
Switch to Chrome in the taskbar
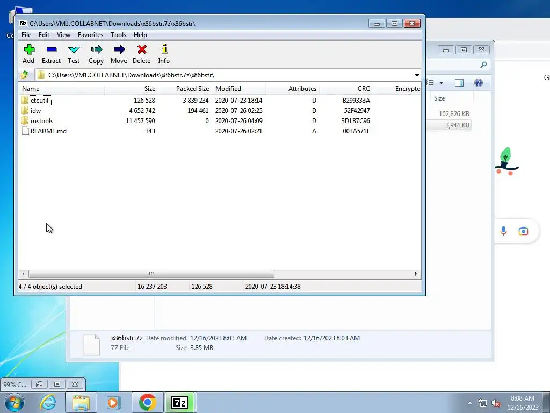point(147,402)
